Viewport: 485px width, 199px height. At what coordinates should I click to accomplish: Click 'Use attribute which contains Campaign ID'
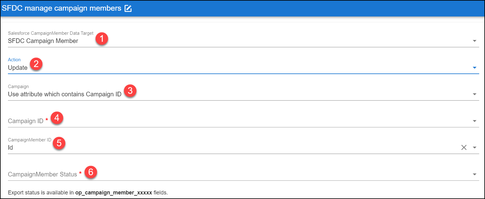(65, 94)
